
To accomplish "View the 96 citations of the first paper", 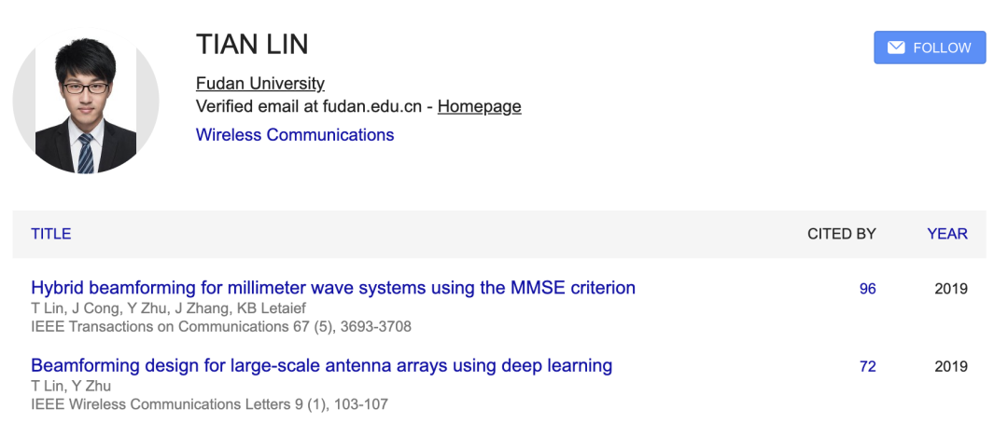I will click(x=868, y=289).
